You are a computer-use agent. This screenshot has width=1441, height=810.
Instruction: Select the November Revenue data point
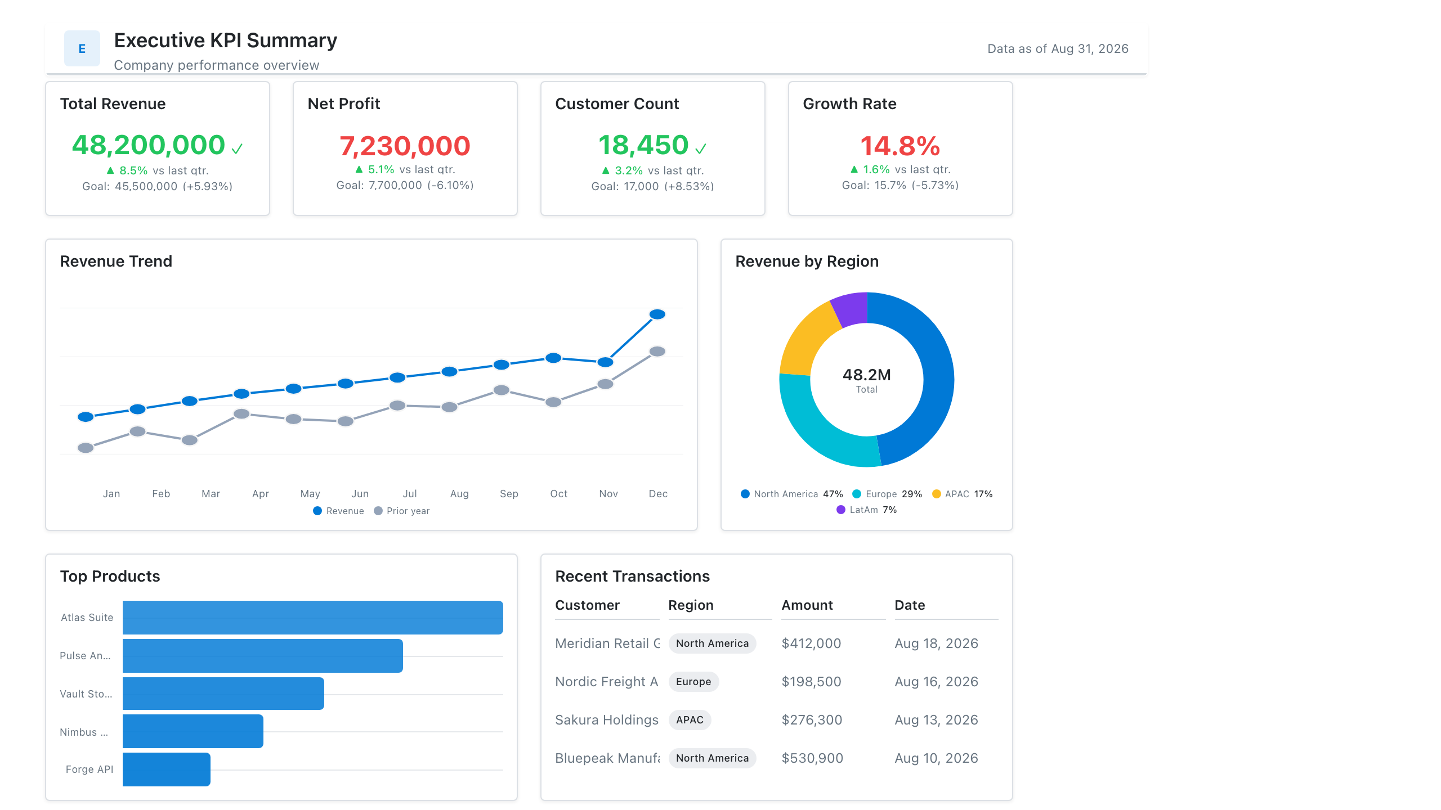tap(605, 362)
